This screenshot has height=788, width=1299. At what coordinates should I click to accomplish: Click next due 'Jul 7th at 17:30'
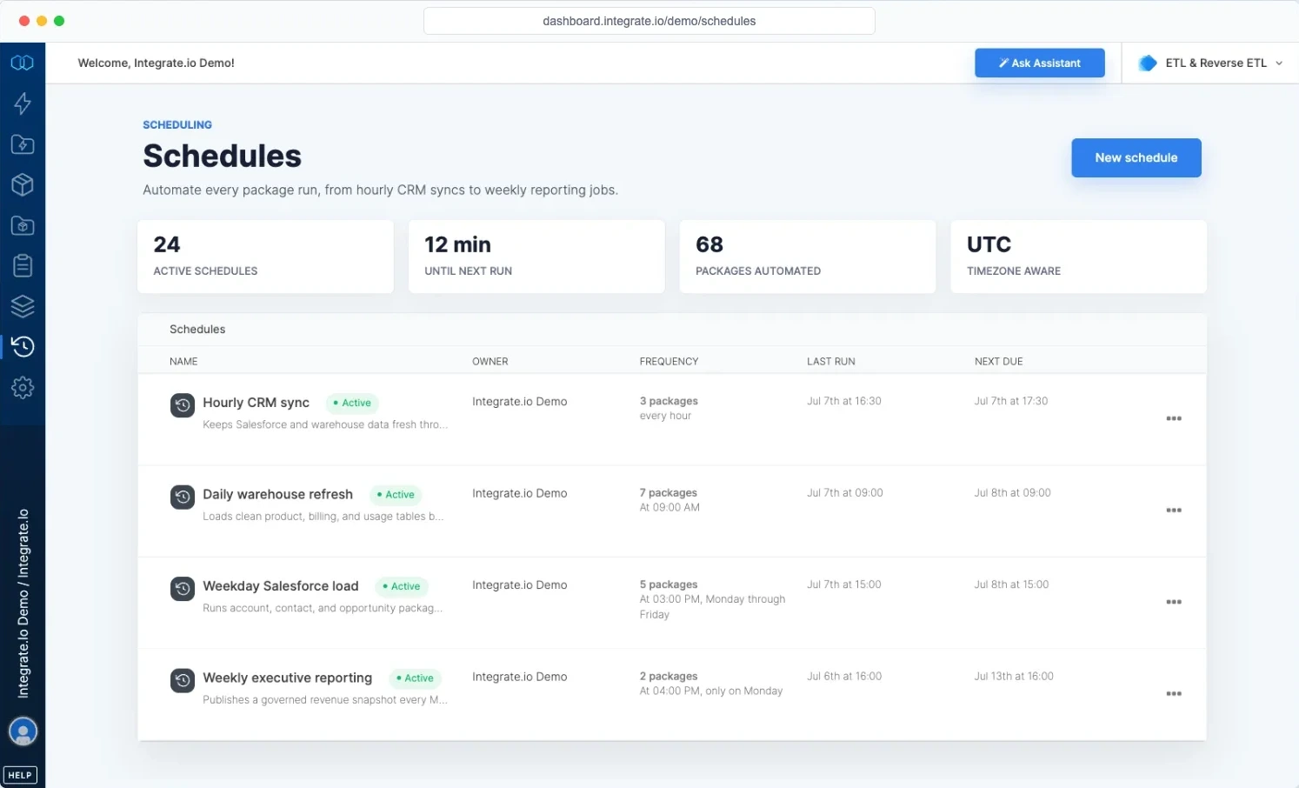click(1011, 401)
